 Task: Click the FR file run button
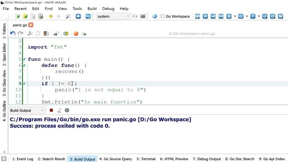pos(221,16)
